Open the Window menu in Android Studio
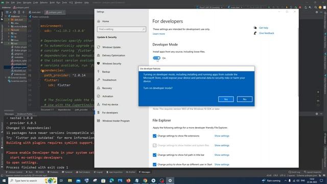Screen dimensions: 327x184 (78, 3)
